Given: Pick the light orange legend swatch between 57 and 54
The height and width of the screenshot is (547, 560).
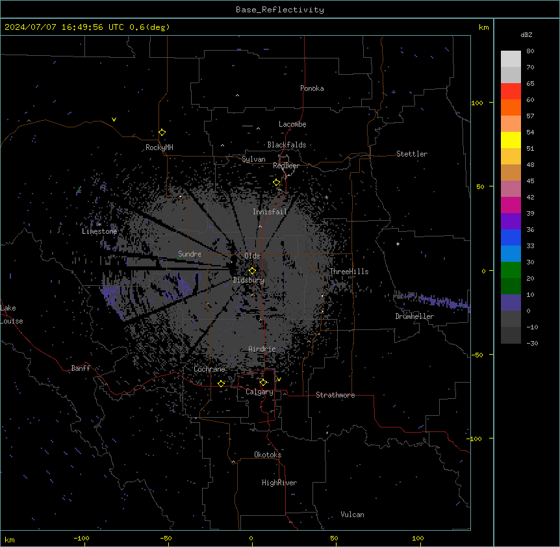Looking at the screenshot, I should click(x=511, y=123).
